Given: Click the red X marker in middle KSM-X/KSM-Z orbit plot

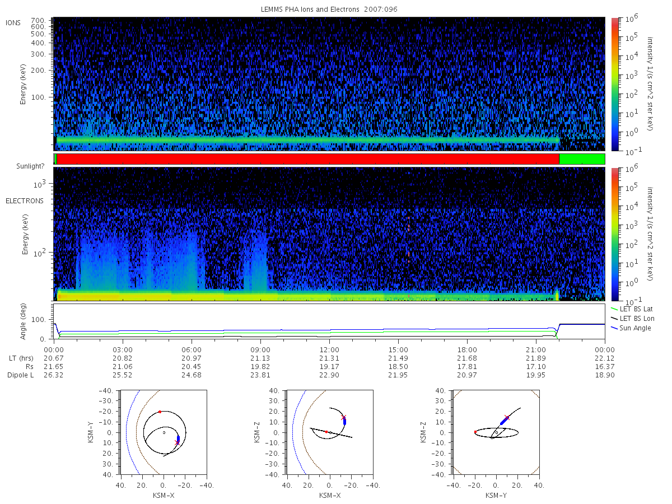Looking at the screenshot, I should pos(344,417).
